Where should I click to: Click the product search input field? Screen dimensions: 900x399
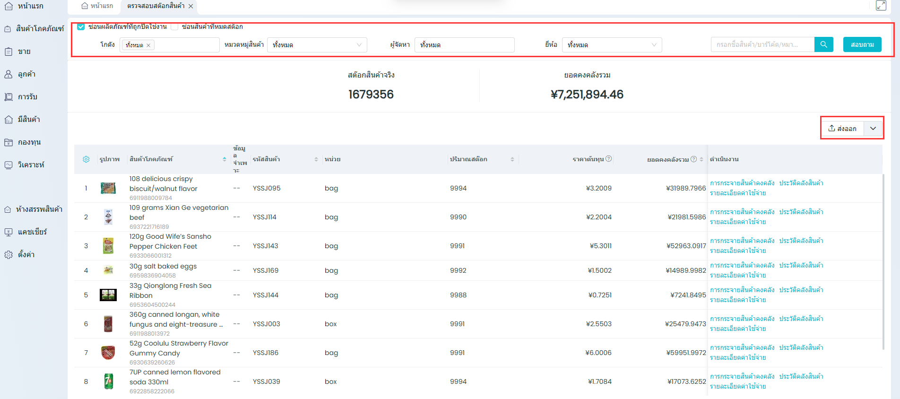point(762,44)
